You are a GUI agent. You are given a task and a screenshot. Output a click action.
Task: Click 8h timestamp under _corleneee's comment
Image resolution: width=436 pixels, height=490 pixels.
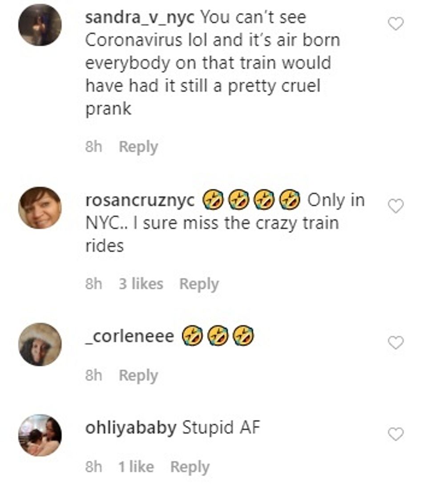point(93,375)
